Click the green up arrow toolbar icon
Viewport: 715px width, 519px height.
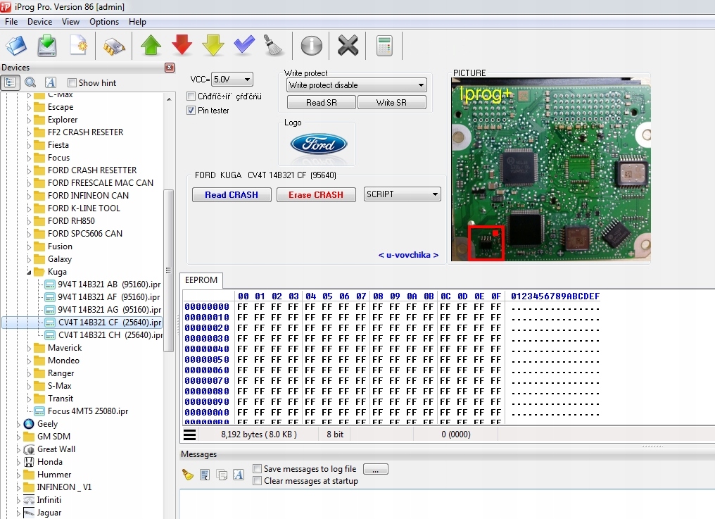coord(151,46)
